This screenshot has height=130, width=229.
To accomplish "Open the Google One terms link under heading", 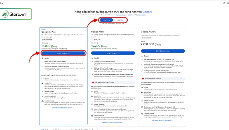I will [119, 15].
